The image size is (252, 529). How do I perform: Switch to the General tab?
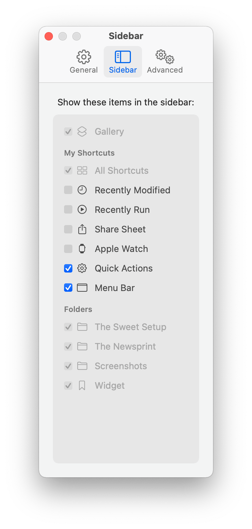[84, 62]
